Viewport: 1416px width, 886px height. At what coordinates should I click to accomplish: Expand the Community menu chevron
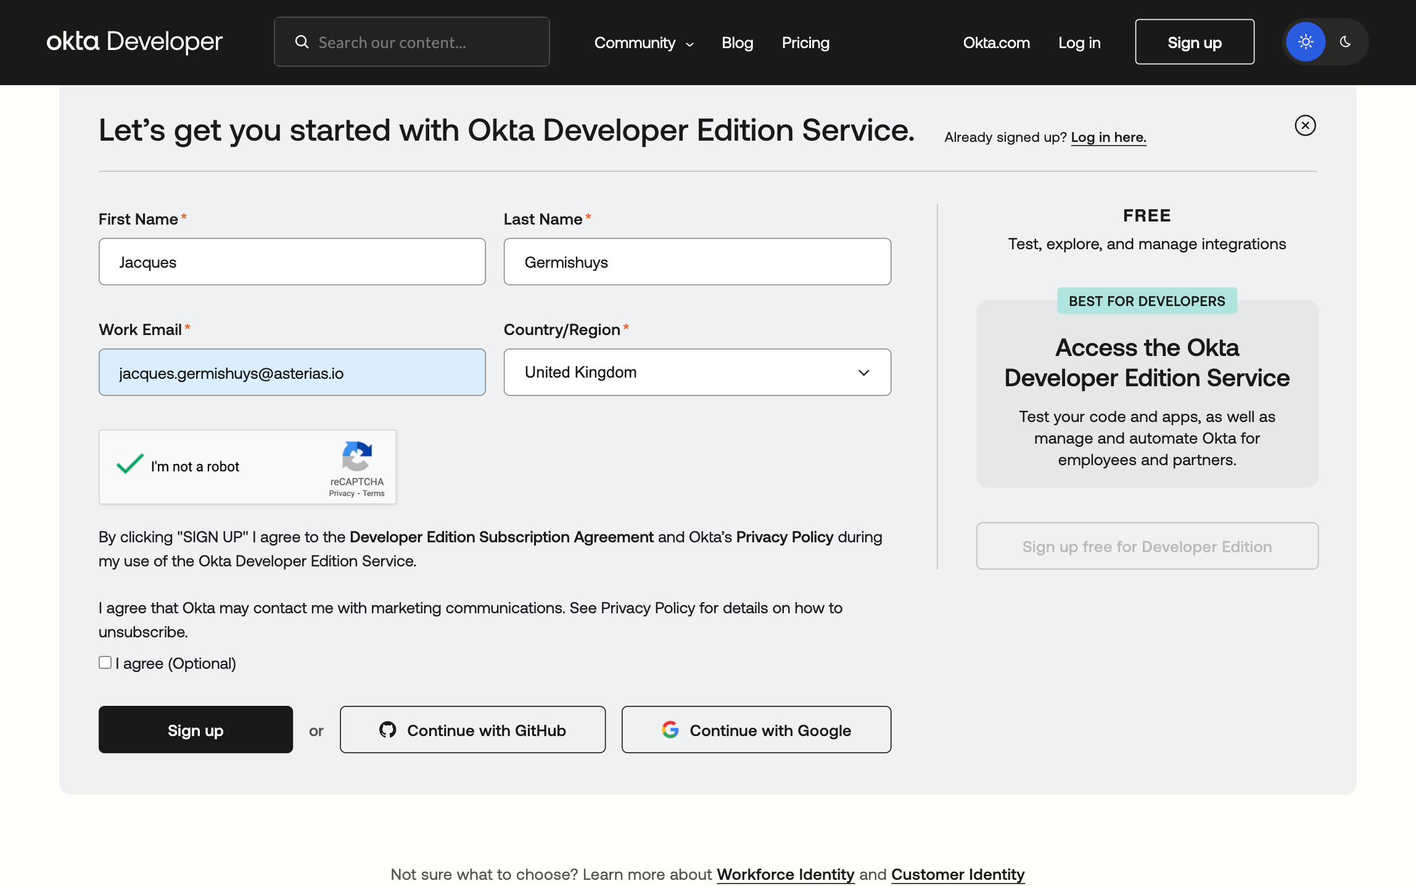pos(690,44)
